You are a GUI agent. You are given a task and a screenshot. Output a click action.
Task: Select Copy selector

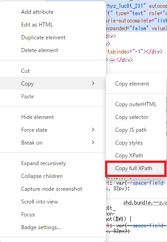pos(132,117)
